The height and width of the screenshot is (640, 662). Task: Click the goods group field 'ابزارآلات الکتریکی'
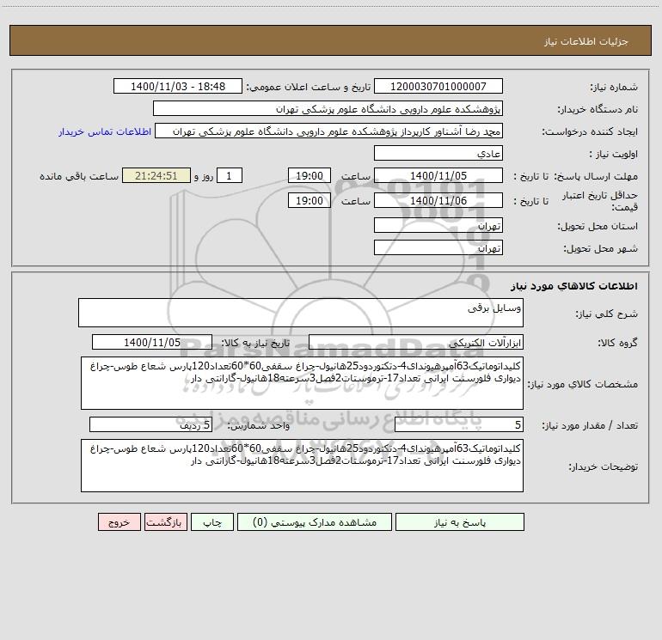point(416,342)
